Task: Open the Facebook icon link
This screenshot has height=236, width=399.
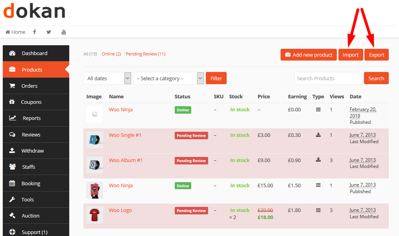Action: point(35,32)
